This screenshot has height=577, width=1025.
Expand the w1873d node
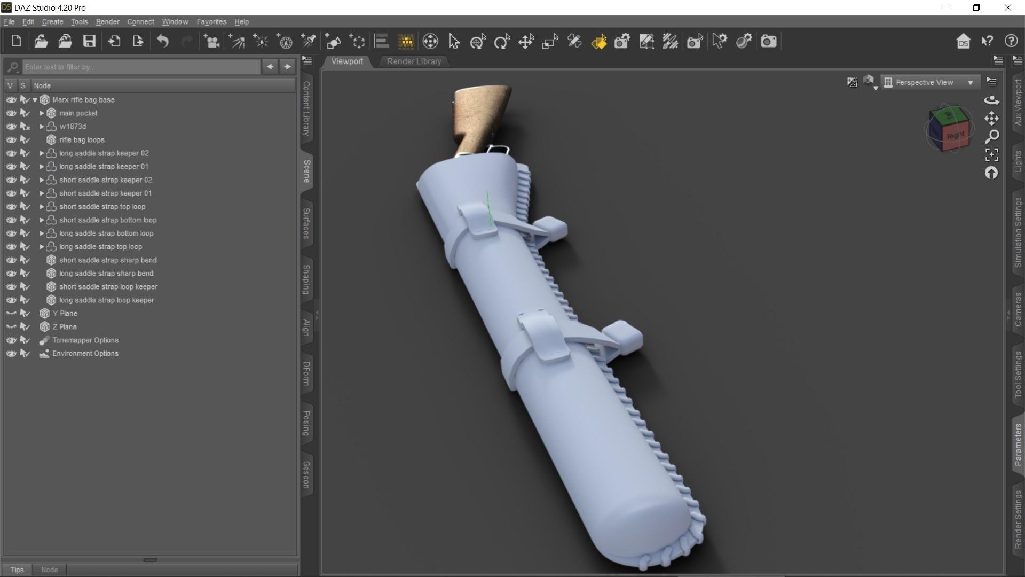pos(42,127)
